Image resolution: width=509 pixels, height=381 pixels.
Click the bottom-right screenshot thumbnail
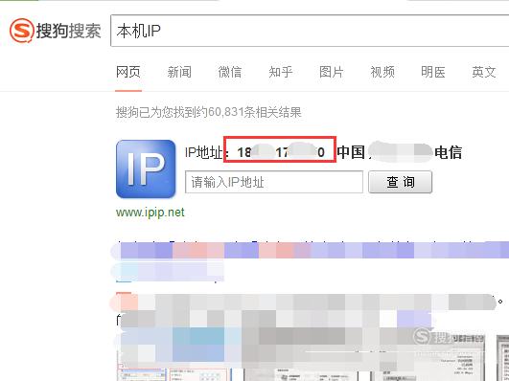click(x=503, y=358)
